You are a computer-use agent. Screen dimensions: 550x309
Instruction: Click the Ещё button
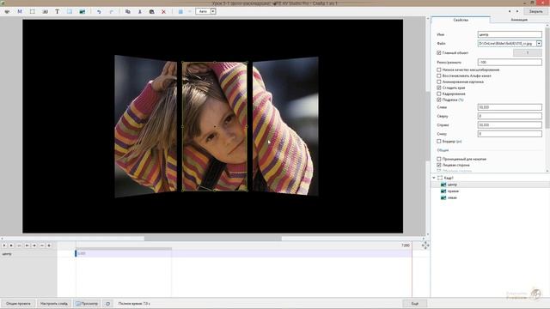[x=415, y=304]
